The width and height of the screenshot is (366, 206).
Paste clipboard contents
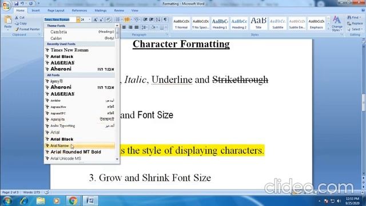[x=7, y=22]
